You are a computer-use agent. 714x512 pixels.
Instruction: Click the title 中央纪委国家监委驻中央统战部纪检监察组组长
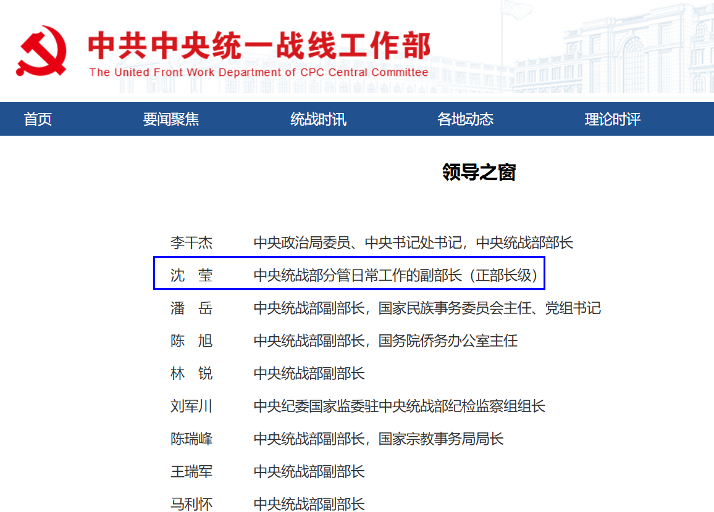point(400,406)
